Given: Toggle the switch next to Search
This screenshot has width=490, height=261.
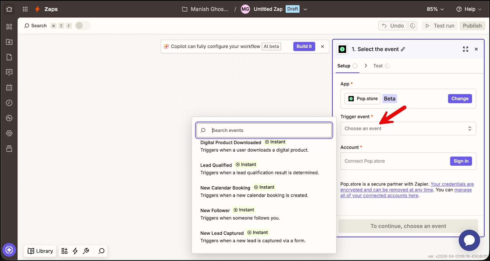Looking at the screenshot, I should tap(82, 26).
